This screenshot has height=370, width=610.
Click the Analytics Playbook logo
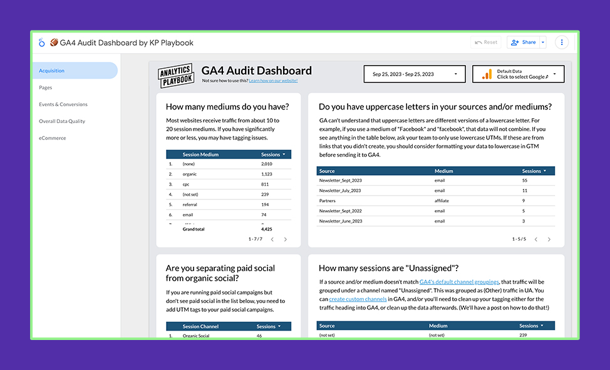175,74
